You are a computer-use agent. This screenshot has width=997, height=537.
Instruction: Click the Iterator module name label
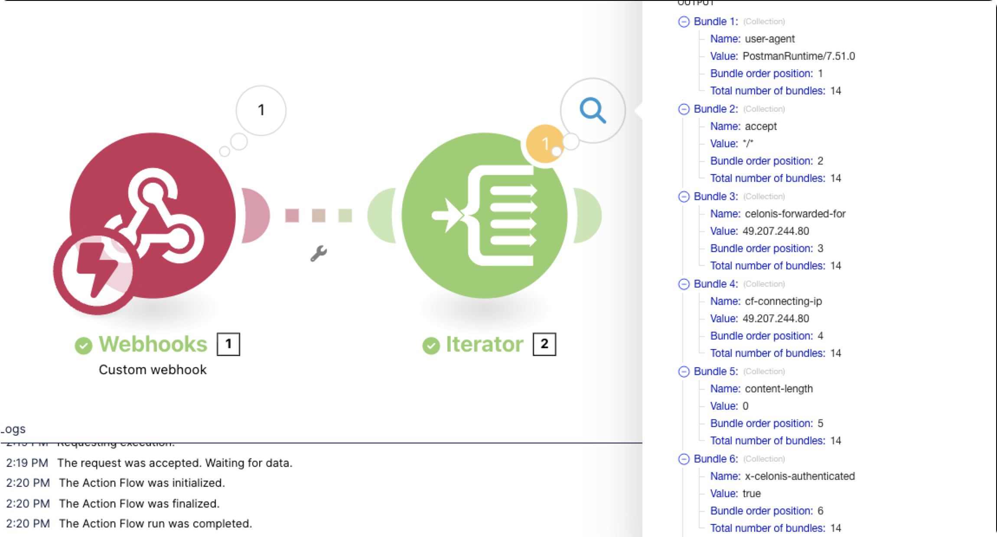[485, 344]
